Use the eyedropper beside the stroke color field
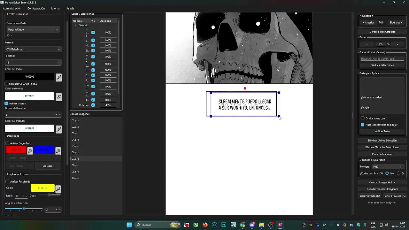This screenshot has height=230, width=409. (59, 129)
